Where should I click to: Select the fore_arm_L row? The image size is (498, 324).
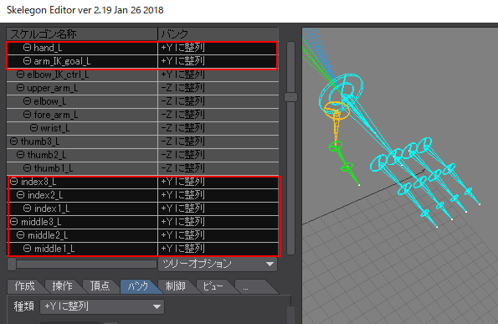click(x=142, y=115)
